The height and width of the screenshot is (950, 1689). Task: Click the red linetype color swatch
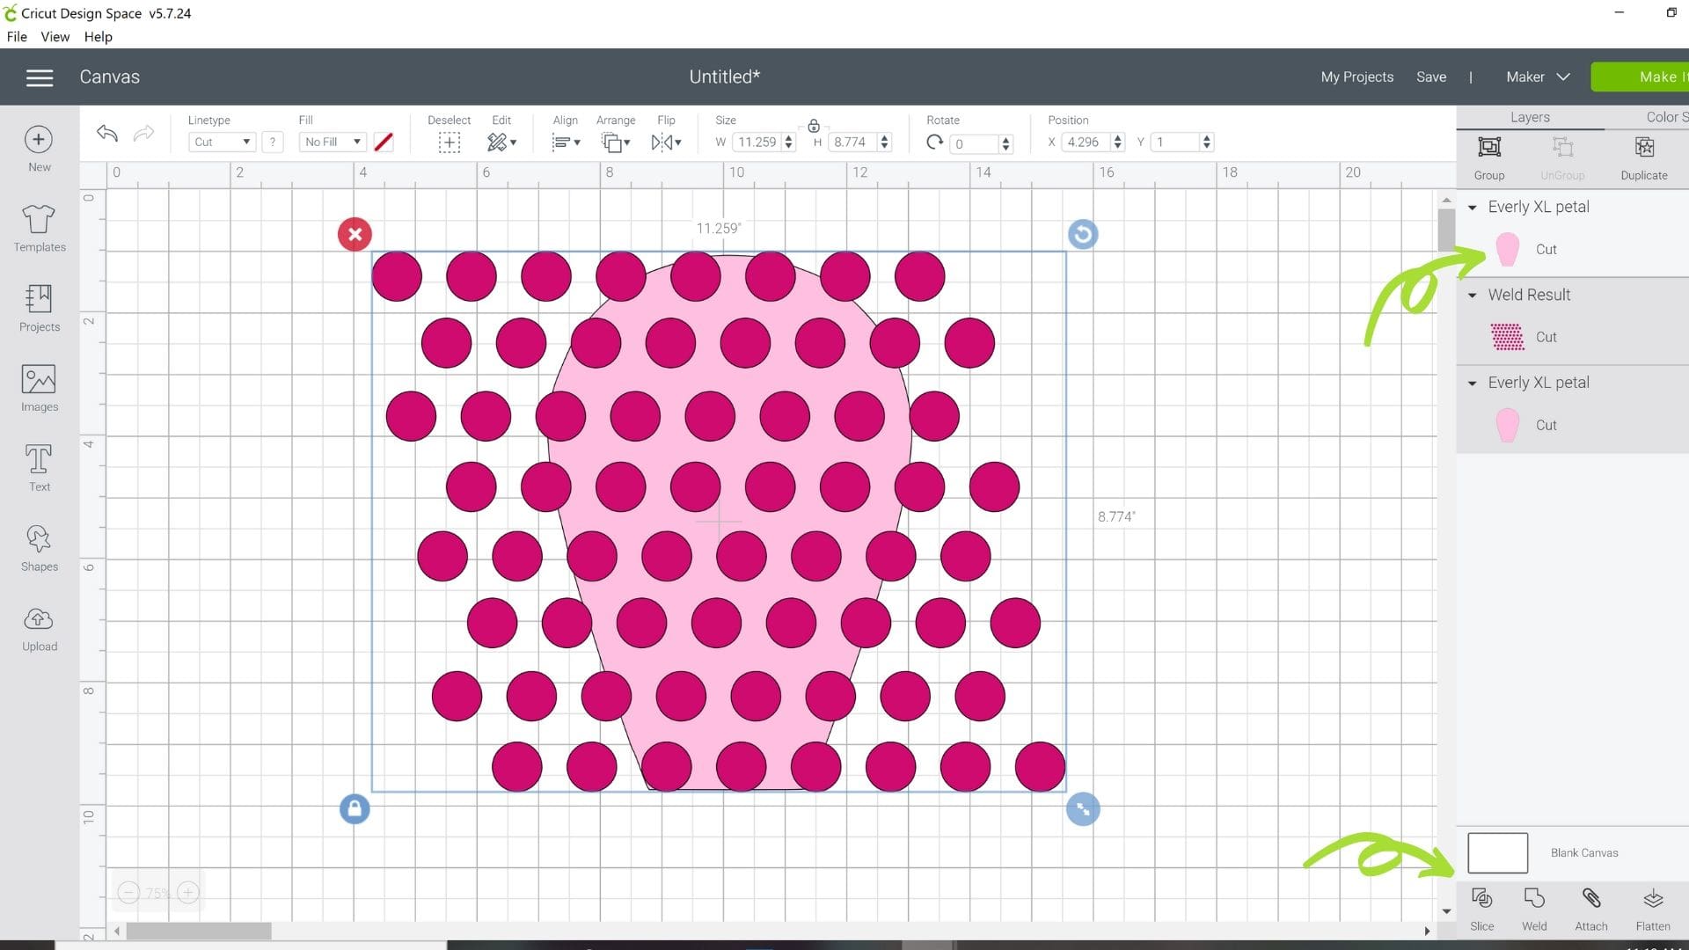tap(383, 142)
